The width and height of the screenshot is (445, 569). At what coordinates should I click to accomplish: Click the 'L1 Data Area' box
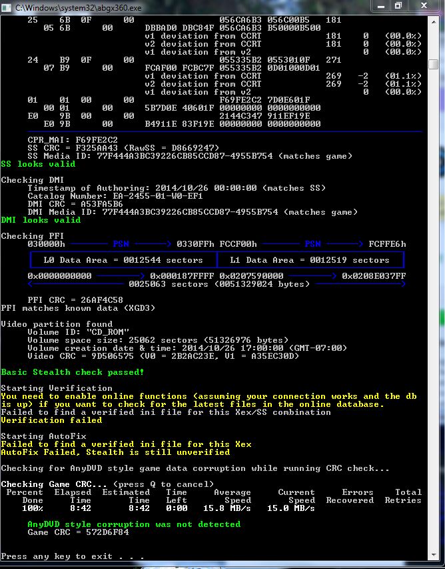pos(310,260)
